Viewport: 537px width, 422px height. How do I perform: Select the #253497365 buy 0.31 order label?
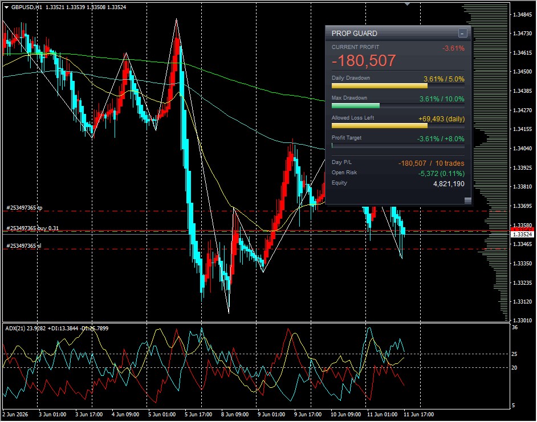32,228
